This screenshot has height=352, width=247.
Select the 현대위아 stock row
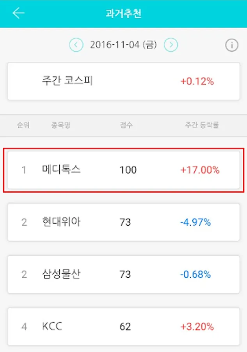[x=123, y=222]
